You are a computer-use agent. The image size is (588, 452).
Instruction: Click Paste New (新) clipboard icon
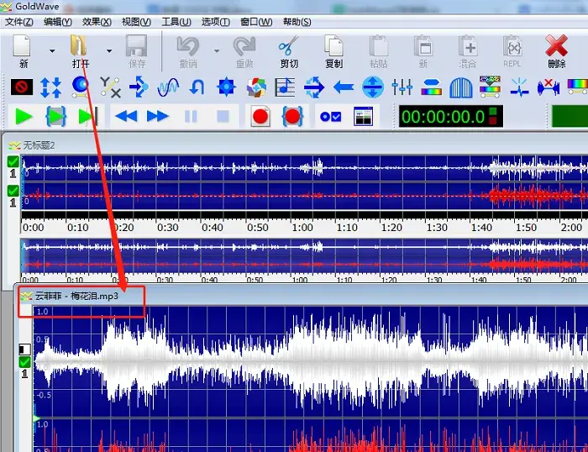(x=423, y=45)
